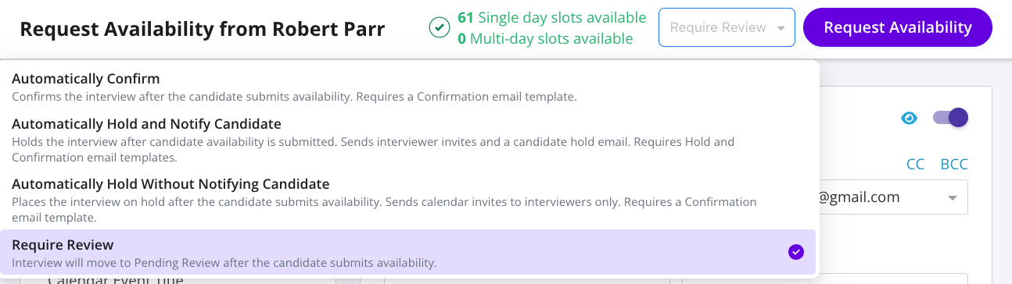Click the 61 Single day slots available text

tap(552, 17)
